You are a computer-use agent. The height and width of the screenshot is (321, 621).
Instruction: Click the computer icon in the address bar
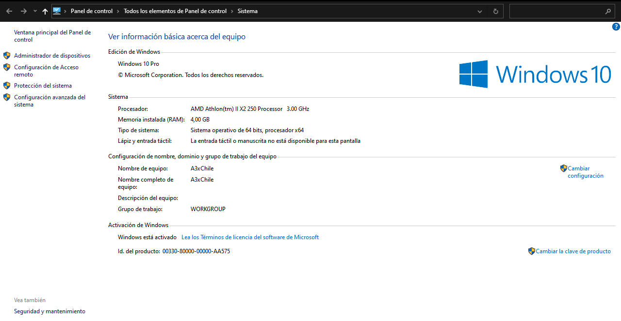57,11
